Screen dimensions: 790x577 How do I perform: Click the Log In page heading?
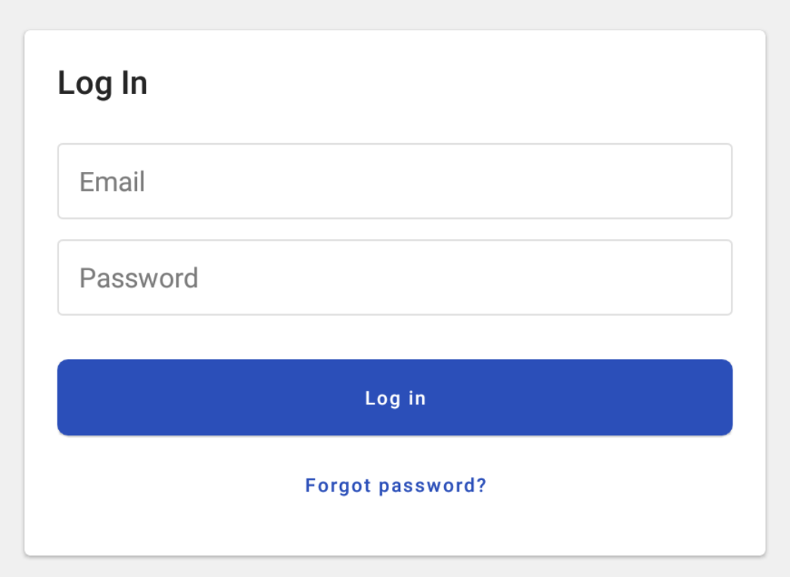pyautogui.click(x=102, y=83)
